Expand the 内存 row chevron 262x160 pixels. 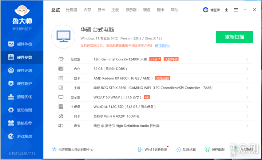click(247, 69)
